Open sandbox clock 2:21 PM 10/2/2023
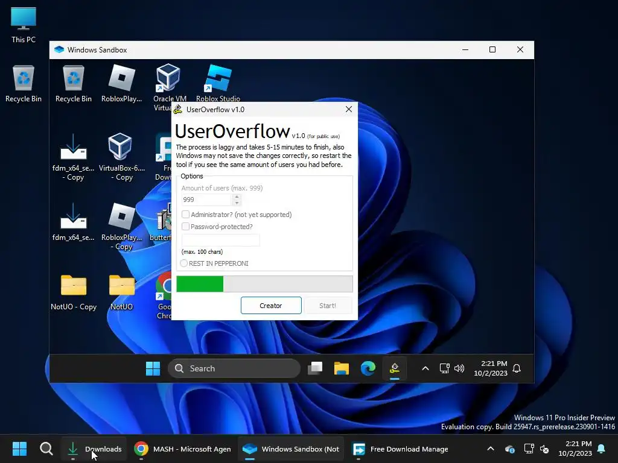Screen dimensions: 618x463 [491, 368]
